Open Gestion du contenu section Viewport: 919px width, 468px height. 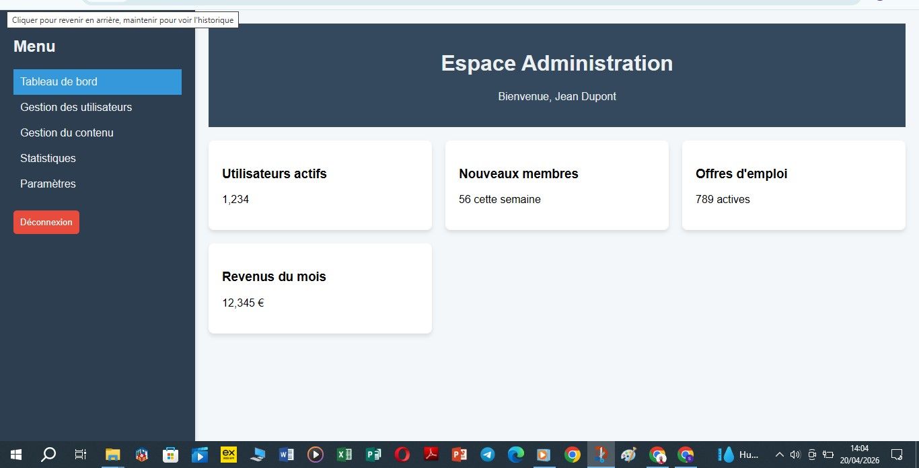tap(98, 133)
